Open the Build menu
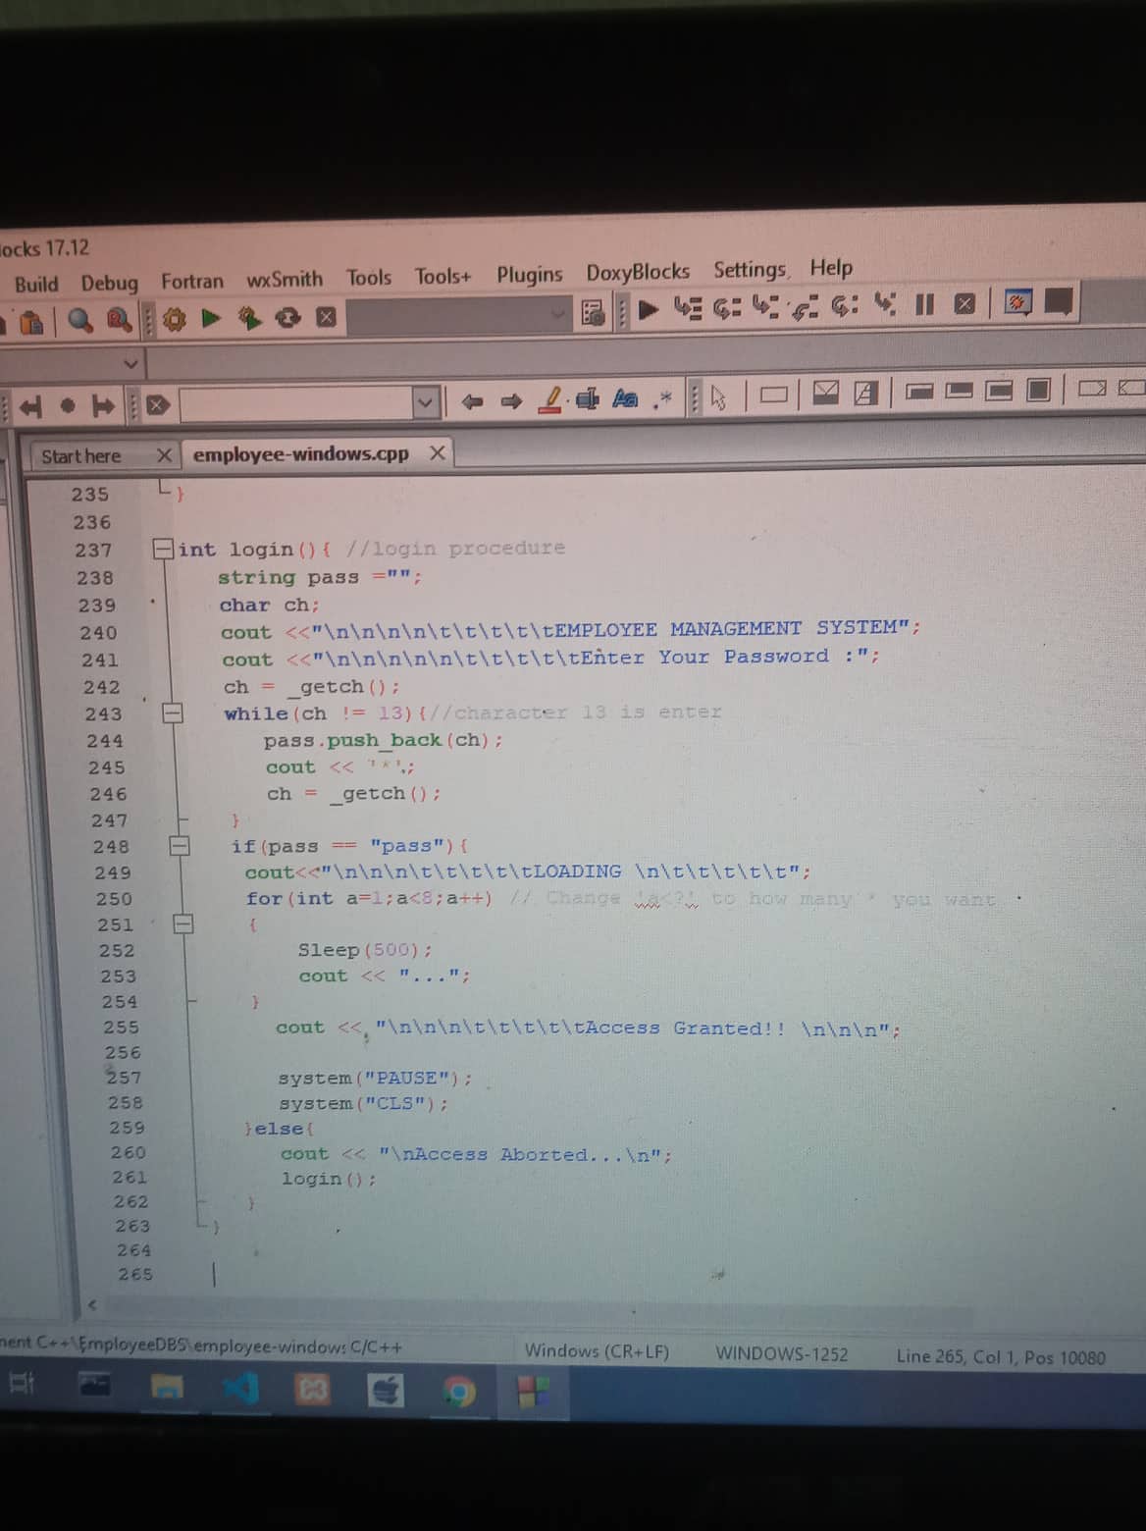Viewport: 1146px width, 1531px height. (x=36, y=284)
